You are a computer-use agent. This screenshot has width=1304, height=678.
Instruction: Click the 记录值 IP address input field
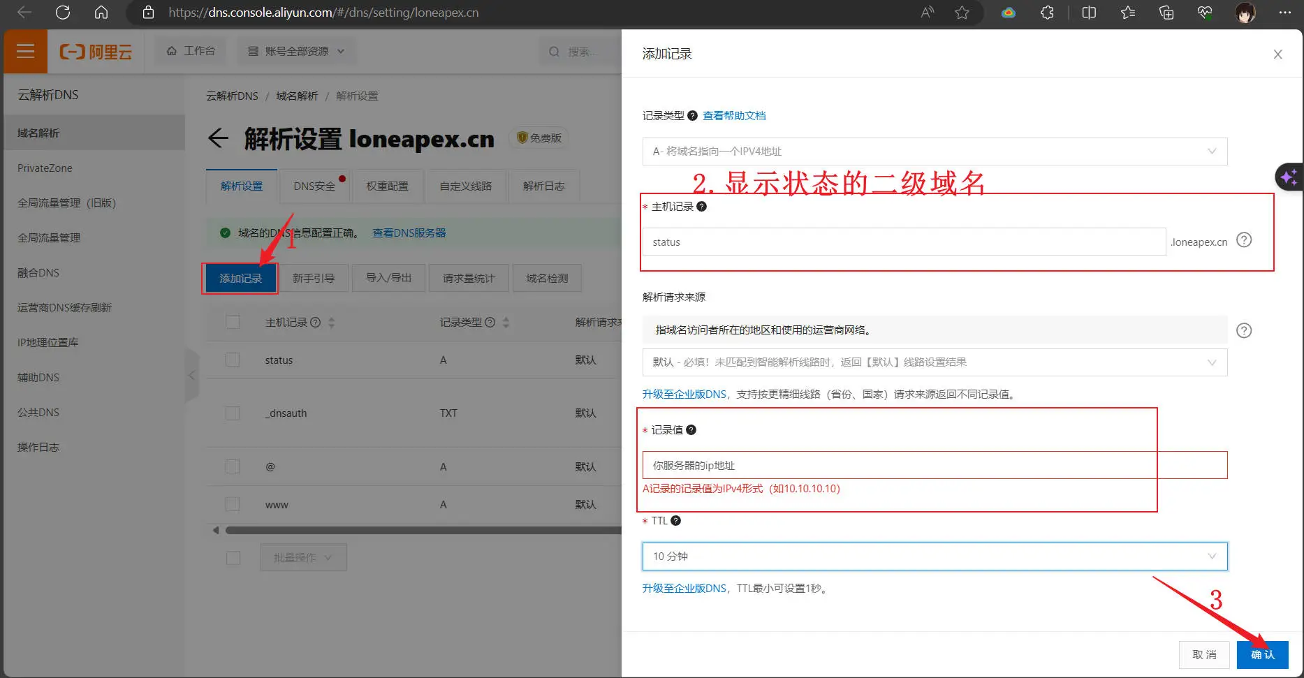(934, 466)
